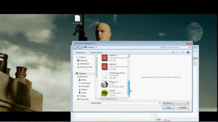This screenshot has height=122, width=218.
Task: Select the ChatStorage.sqlite file icon
Action: coord(105,75)
